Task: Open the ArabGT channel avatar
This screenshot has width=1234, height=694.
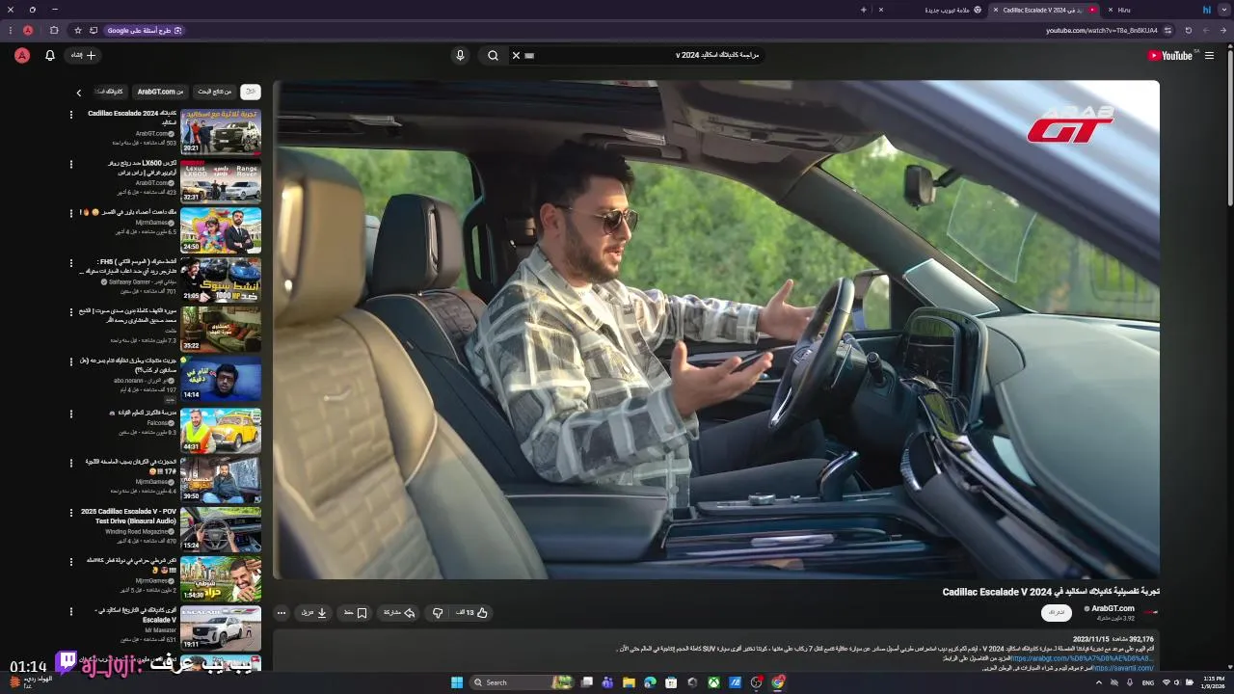Action: point(1150,611)
